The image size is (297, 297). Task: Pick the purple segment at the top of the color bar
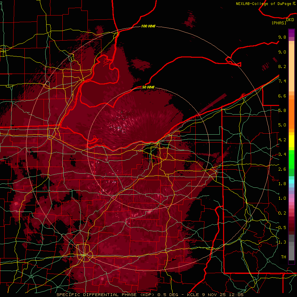pyautogui.click(x=291, y=33)
